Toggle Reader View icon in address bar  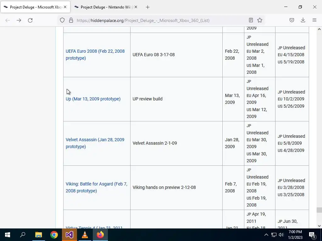coord(251,20)
